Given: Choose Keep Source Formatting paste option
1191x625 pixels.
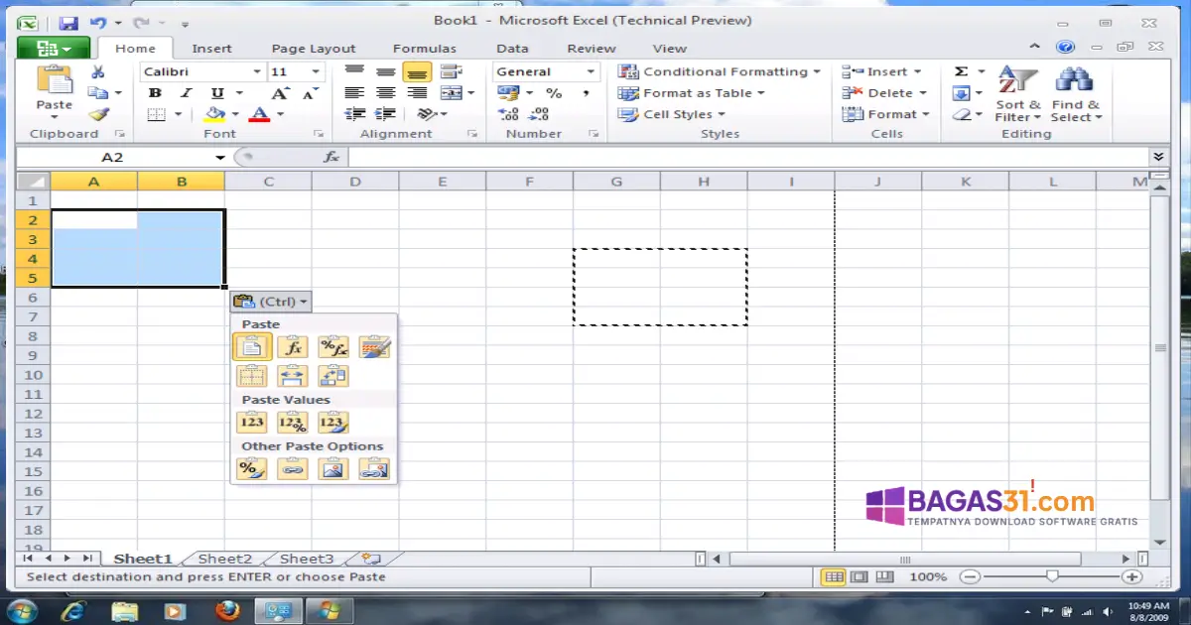Looking at the screenshot, I should click(374, 346).
